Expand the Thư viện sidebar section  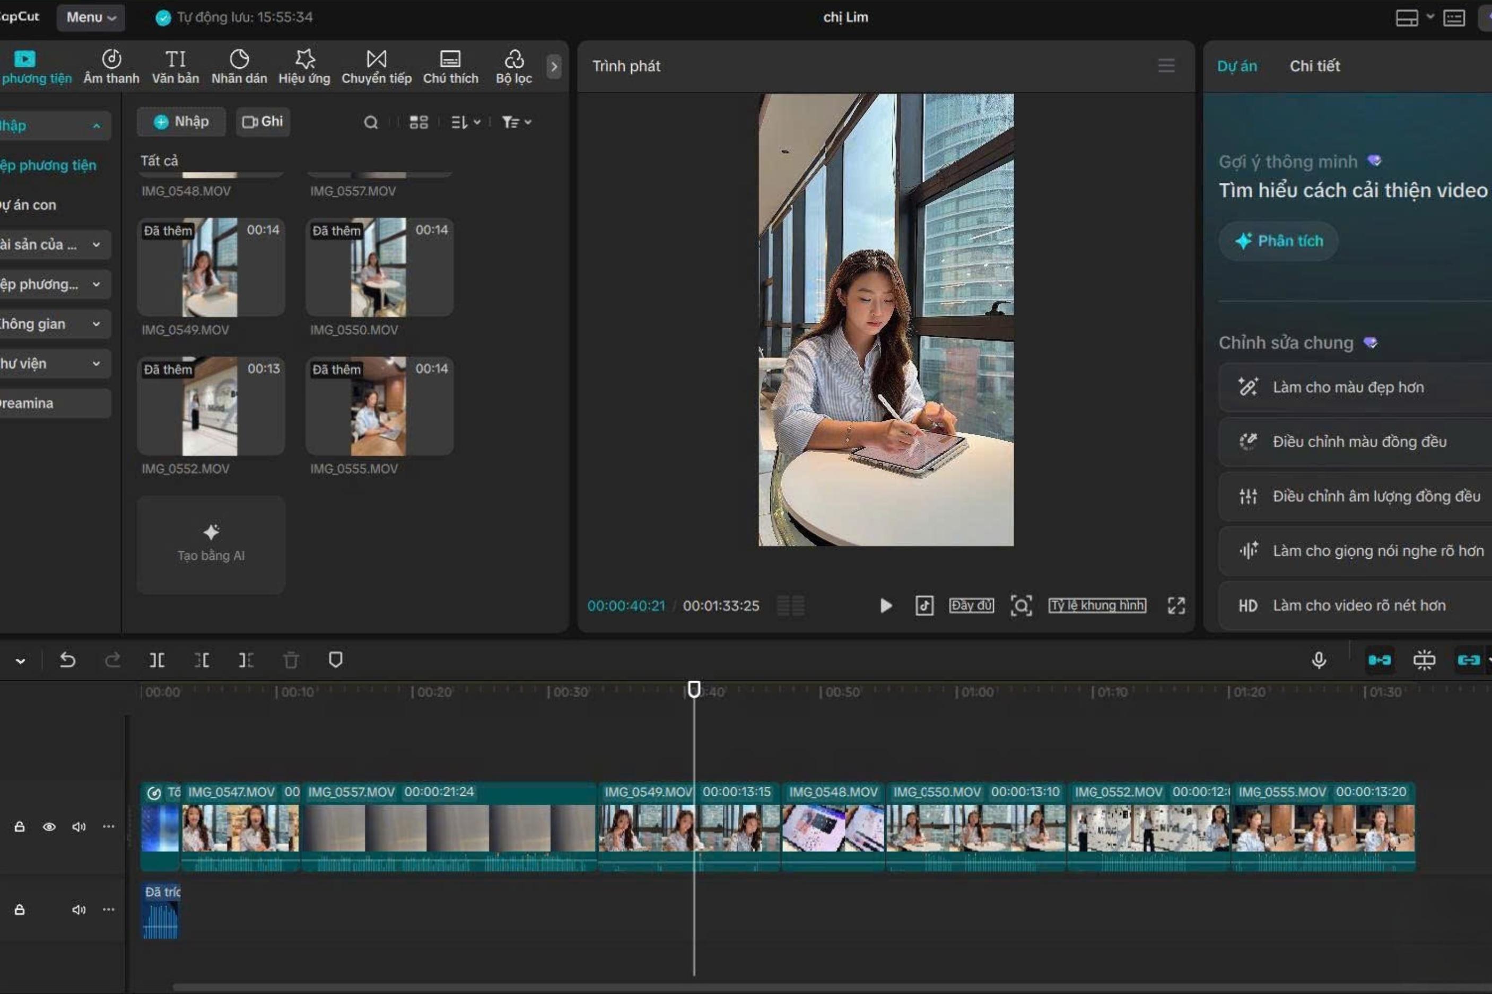tap(51, 364)
